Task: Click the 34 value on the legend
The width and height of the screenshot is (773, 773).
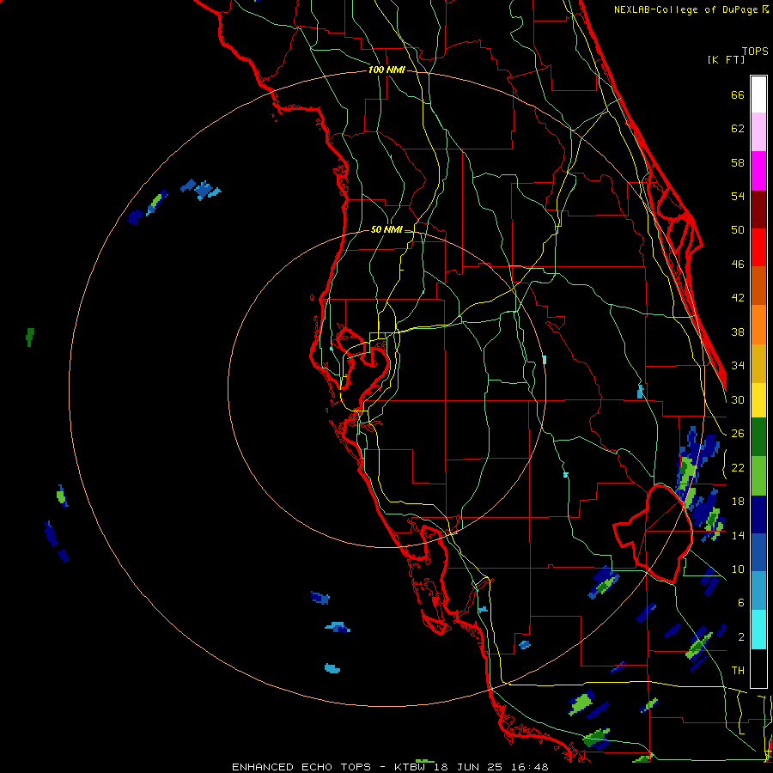Action: coord(738,366)
